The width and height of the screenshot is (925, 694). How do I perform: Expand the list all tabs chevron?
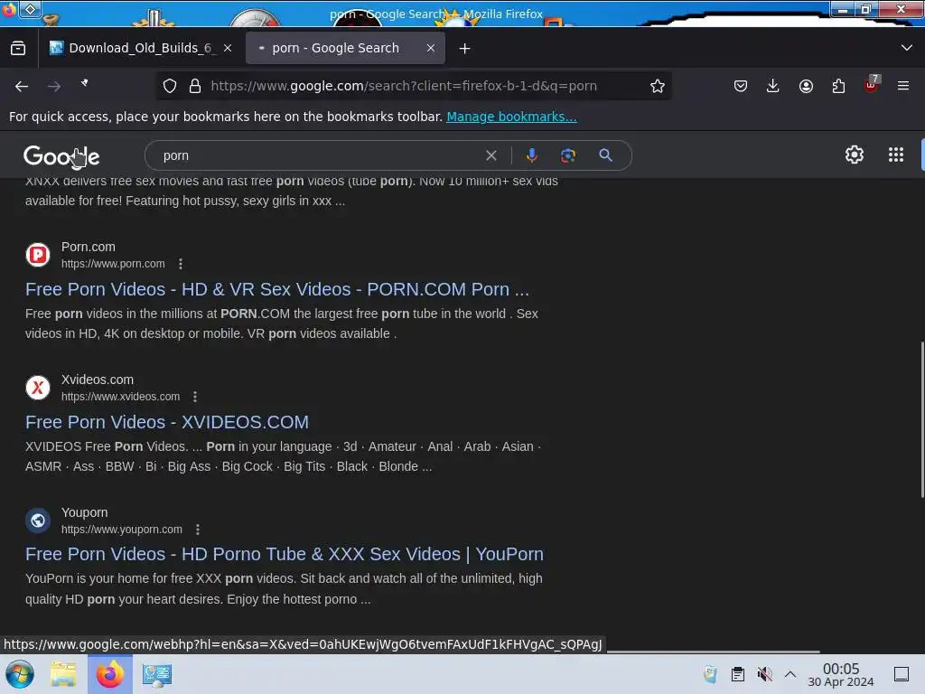point(907,48)
